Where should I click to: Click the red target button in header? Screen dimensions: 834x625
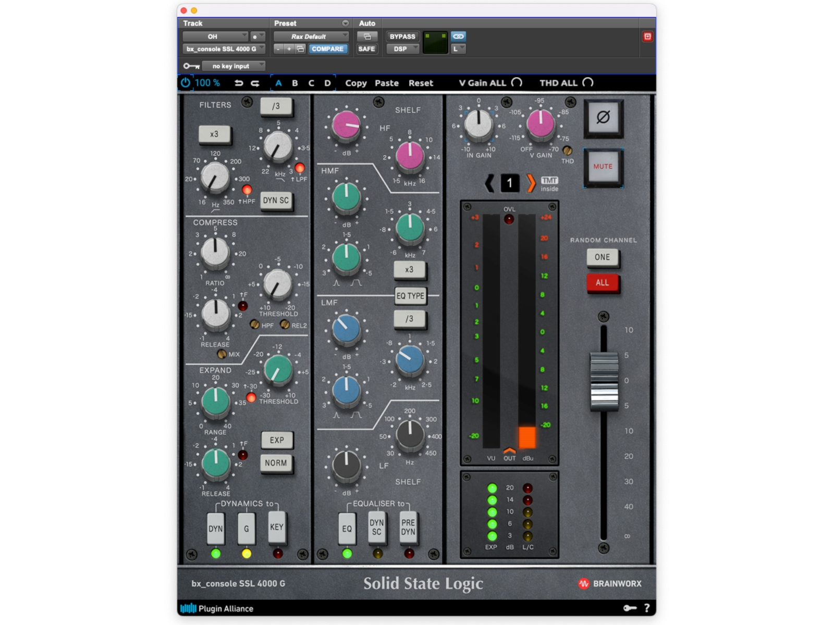[x=647, y=36]
